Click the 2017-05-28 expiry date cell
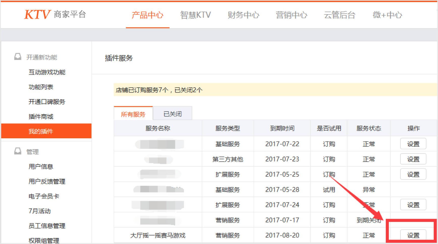 click(x=282, y=190)
